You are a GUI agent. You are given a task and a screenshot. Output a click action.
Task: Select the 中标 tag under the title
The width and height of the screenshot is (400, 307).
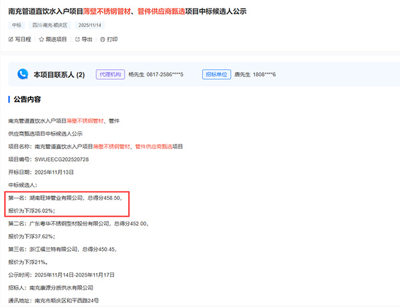[17, 25]
